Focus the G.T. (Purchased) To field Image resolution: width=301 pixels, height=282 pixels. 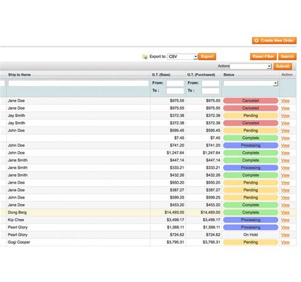210,91
